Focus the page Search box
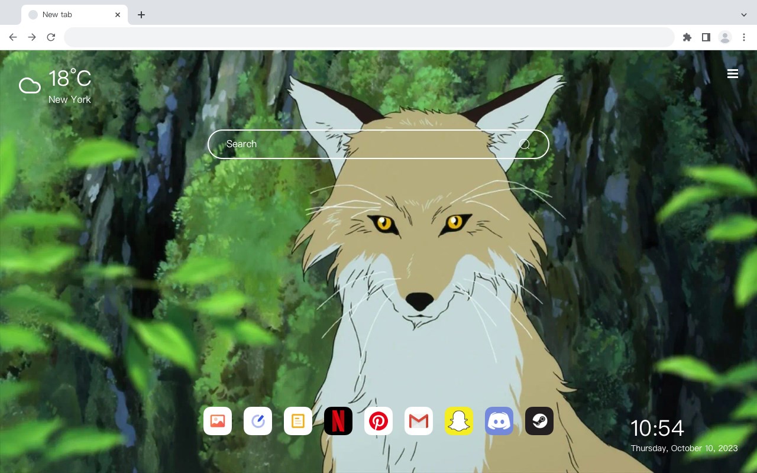The width and height of the screenshot is (757, 473). coord(378,144)
